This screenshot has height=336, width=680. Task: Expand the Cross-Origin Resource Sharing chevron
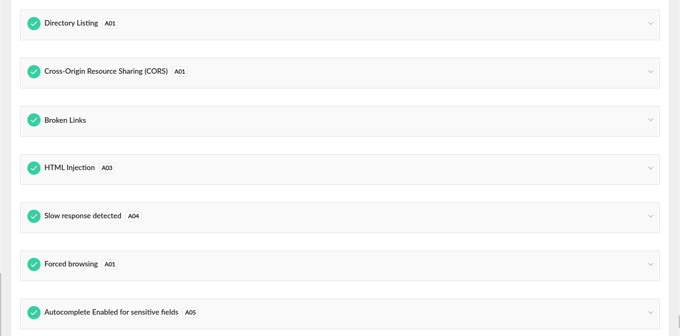(x=651, y=72)
